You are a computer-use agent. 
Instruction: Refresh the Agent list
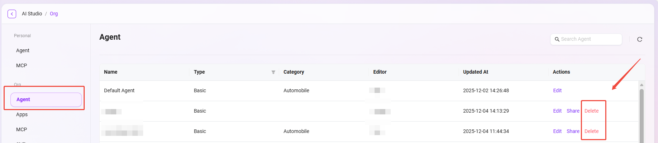click(x=639, y=39)
